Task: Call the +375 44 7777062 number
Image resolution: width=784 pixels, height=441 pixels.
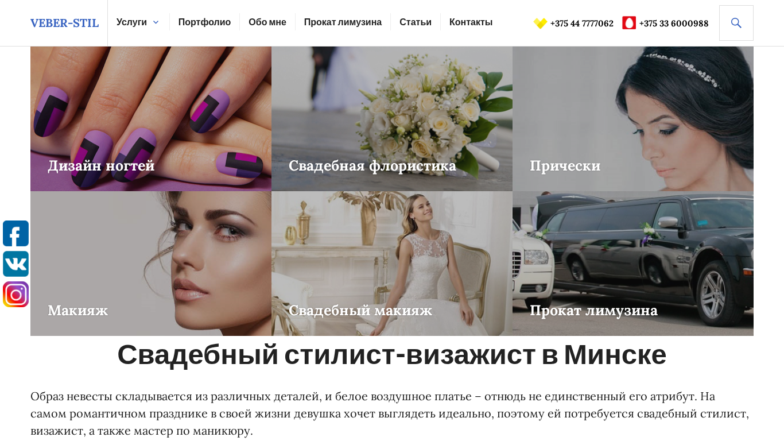Action: click(x=581, y=24)
